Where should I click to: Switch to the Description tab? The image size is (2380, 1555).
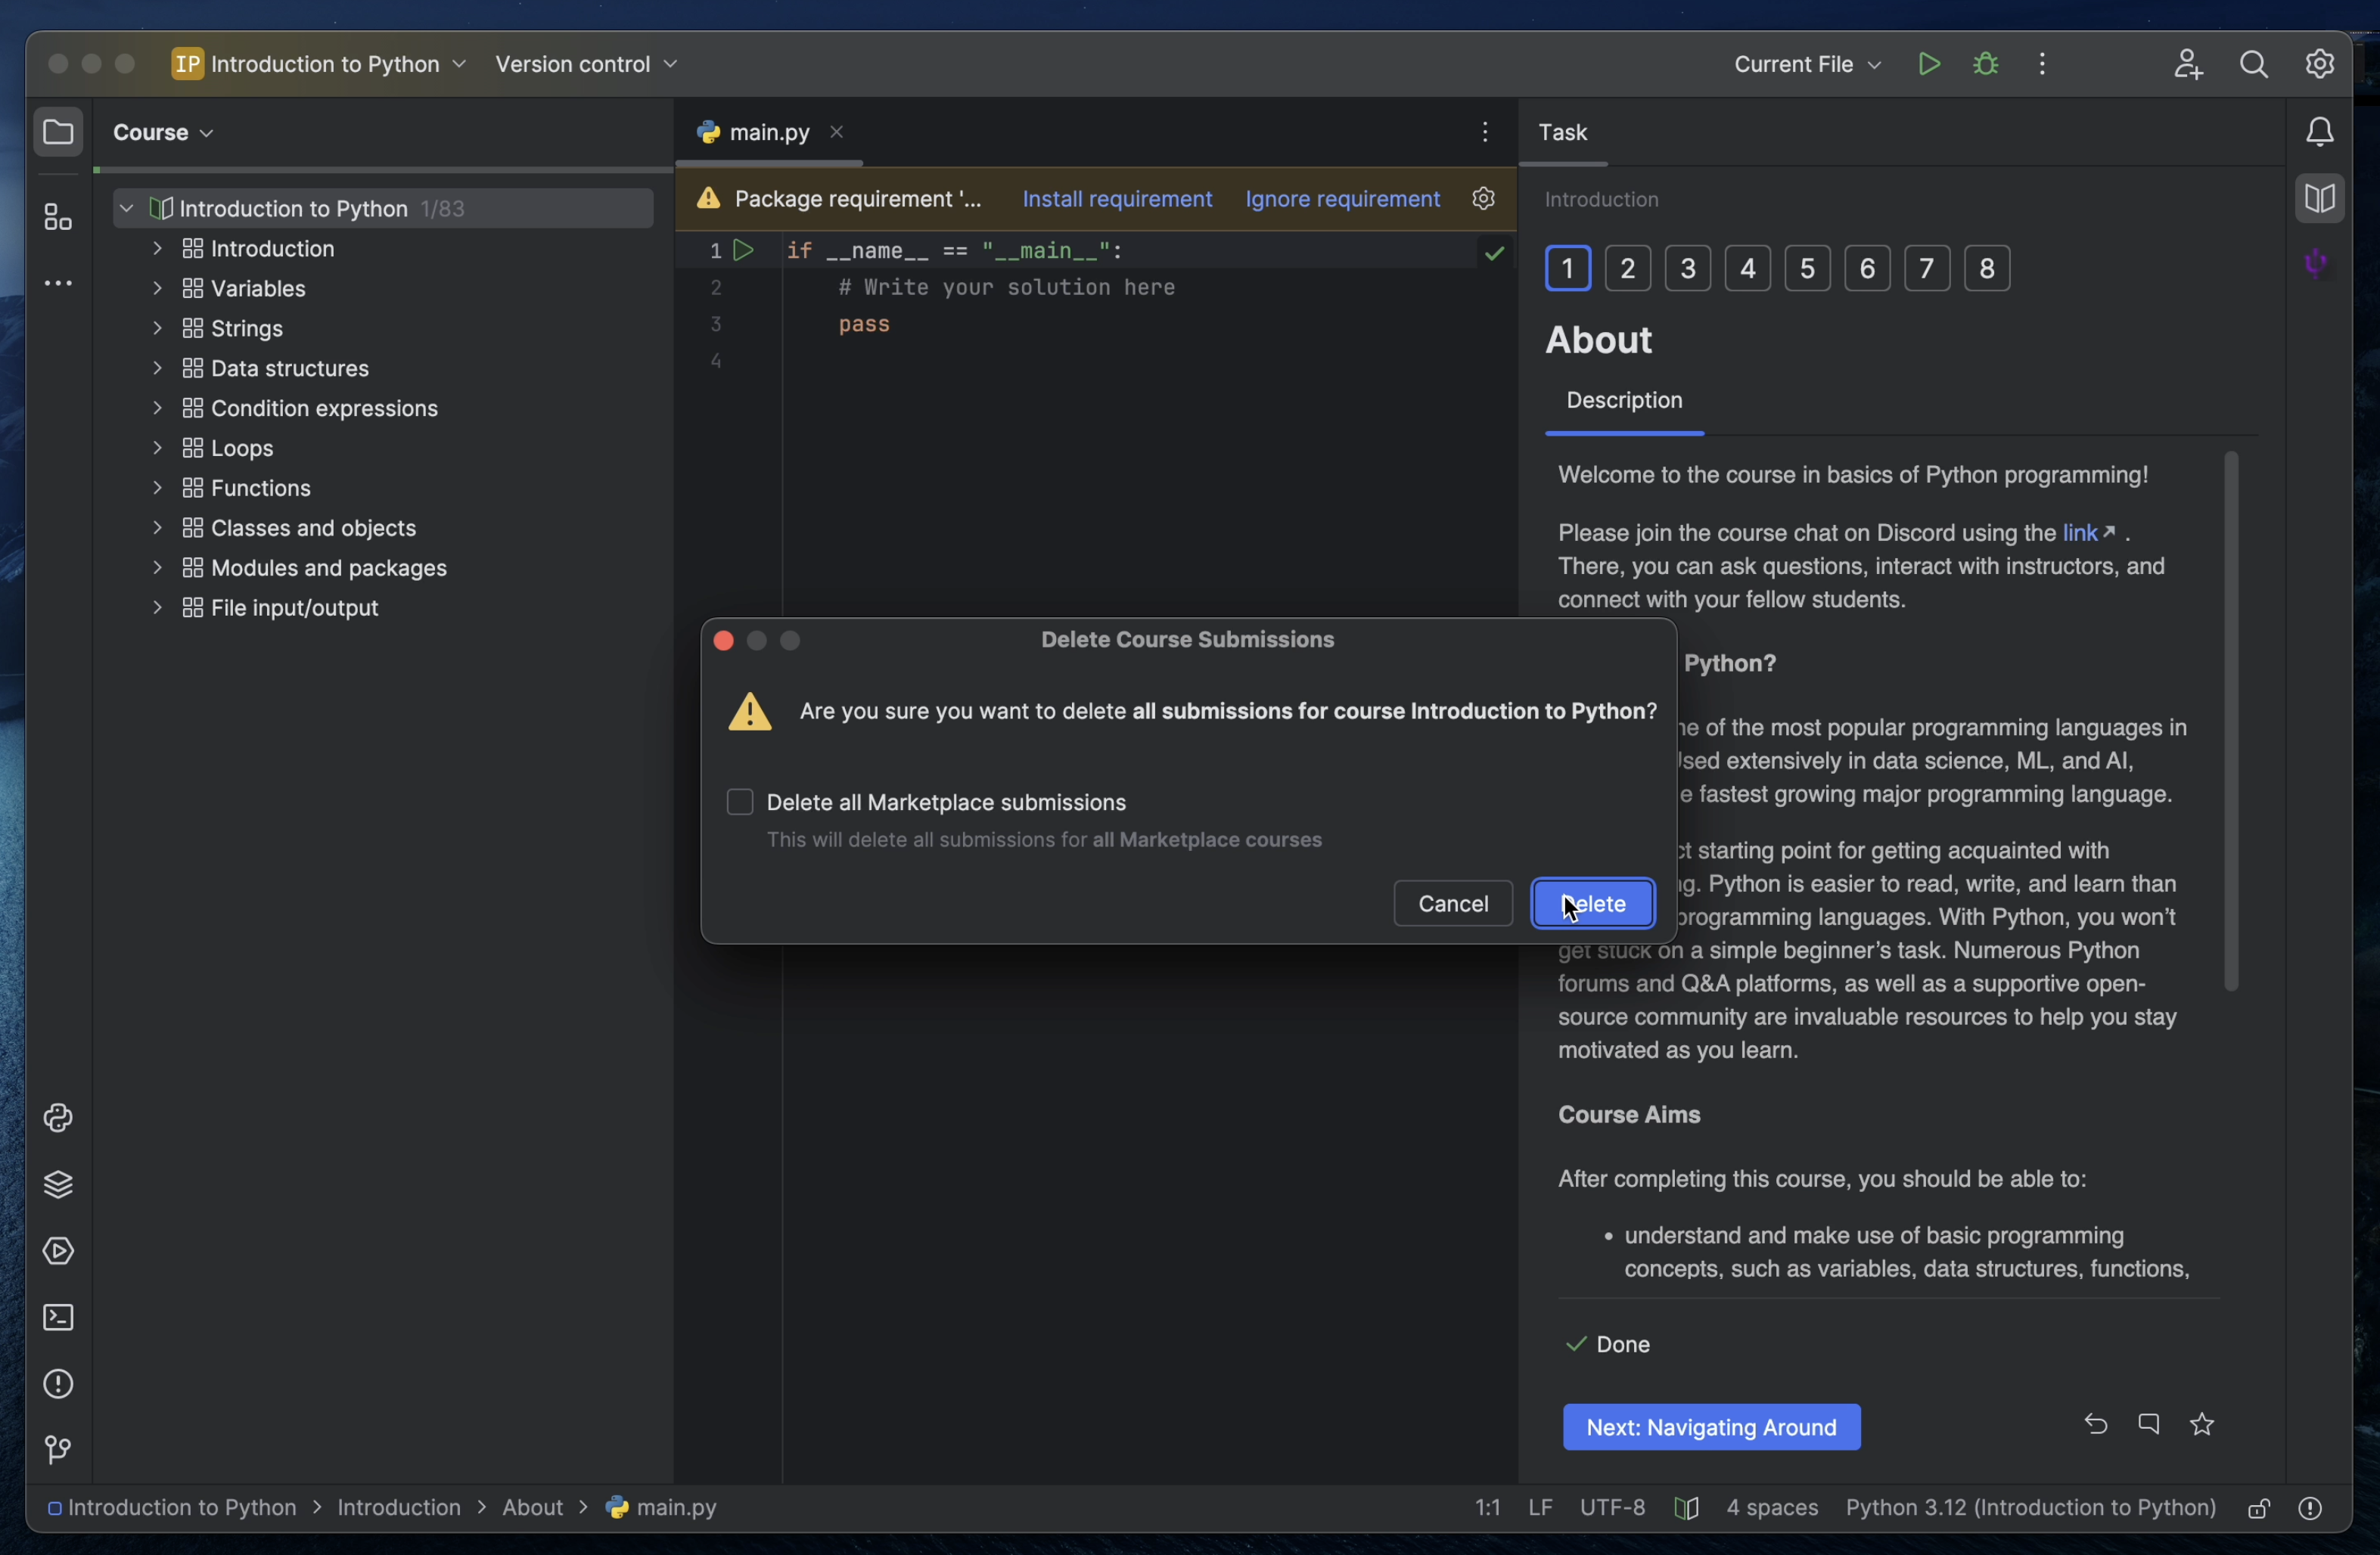(x=1624, y=401)
